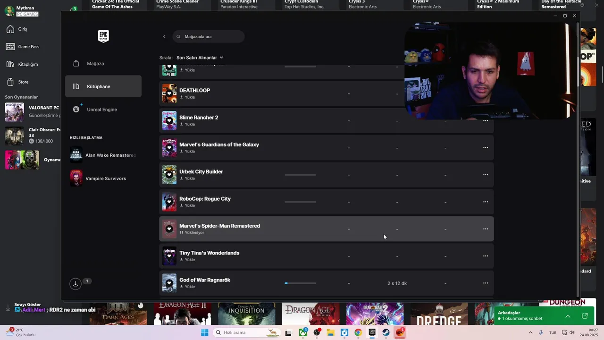Screen dimensions: 604x340
Task: Toggle favorite heart on Guardians of the Galaxy
Action: [169, 148]
